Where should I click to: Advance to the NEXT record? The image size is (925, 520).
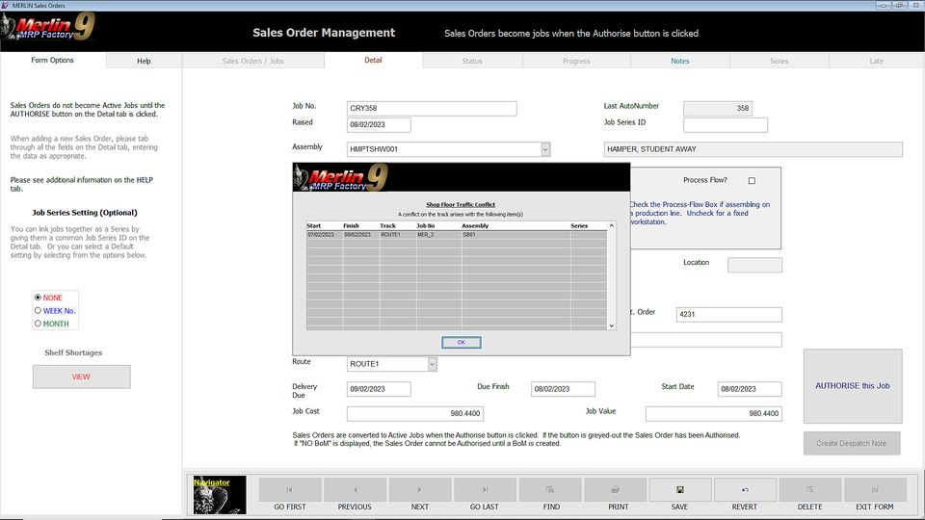point(420,490)
